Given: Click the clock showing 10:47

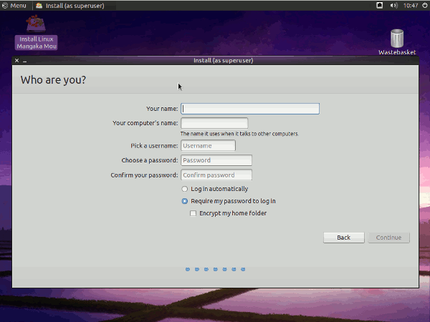Looking at the screenshot, I should click(410, 6).
